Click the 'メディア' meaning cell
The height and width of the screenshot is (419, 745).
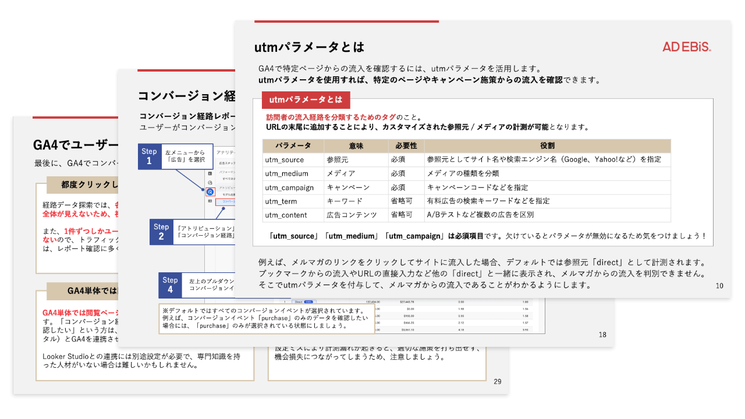(356, 173)
